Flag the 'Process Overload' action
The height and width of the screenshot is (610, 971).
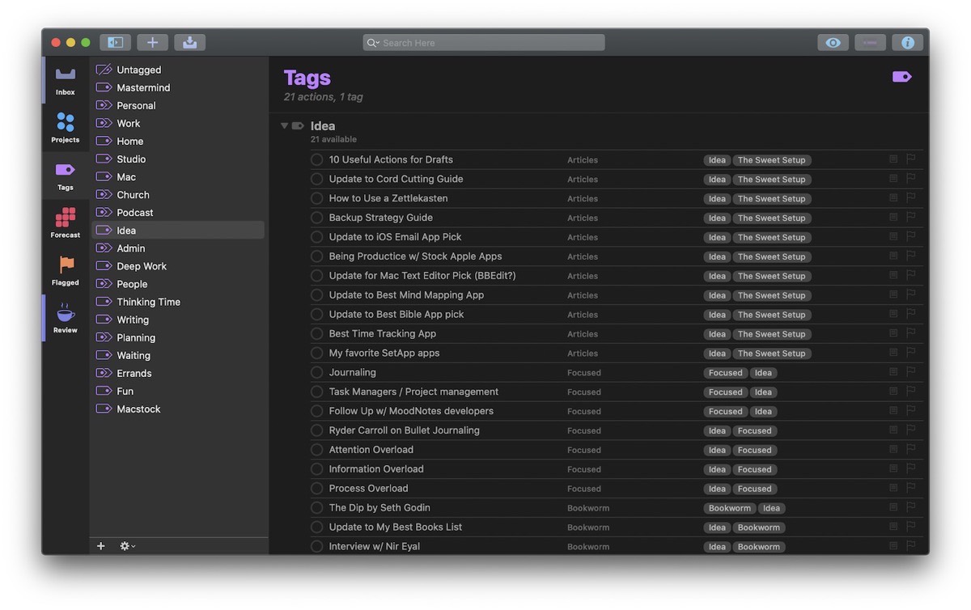(x=910, y=488)
